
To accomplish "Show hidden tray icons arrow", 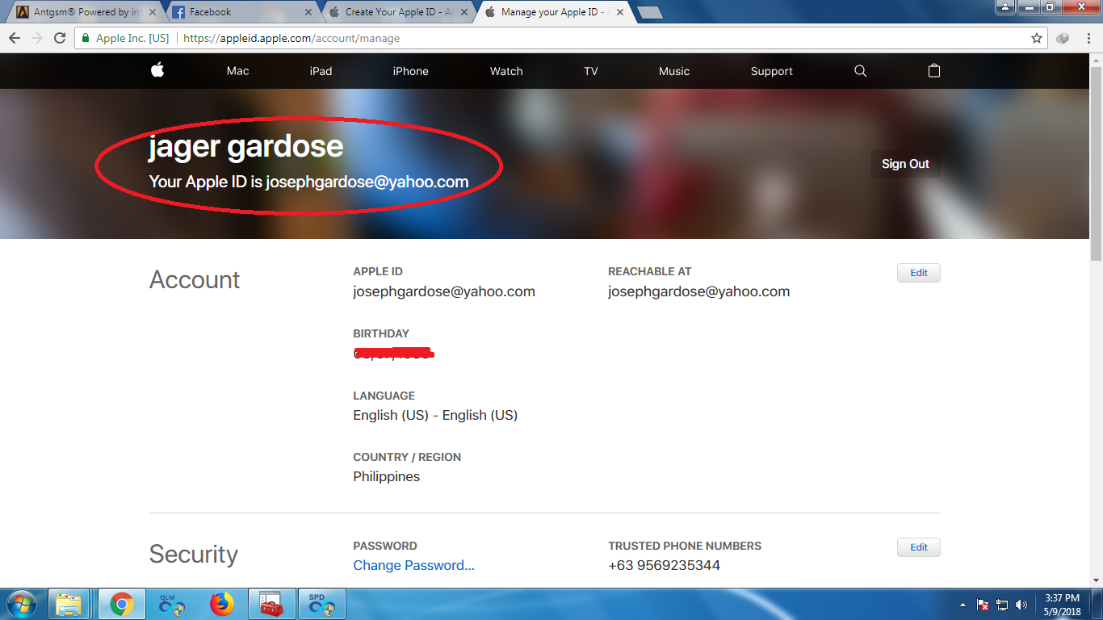I will pyautogui.click(x=963, y=605).
